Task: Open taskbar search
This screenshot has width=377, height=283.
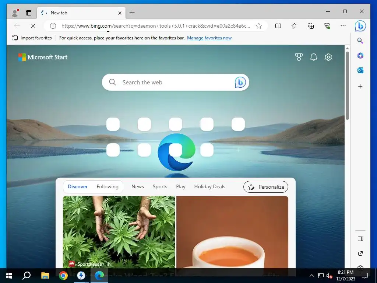Action: click(x=27, y=276)
